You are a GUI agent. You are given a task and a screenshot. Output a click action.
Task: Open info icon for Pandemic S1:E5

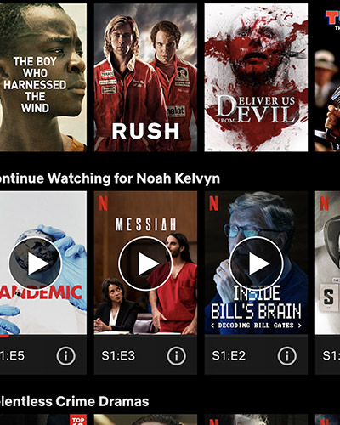click(x=65, y=356)
